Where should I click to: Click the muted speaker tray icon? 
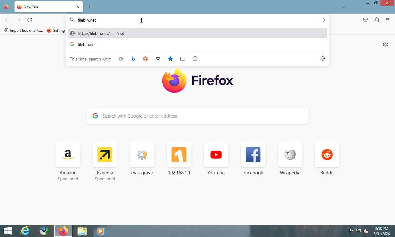point(366,231)
